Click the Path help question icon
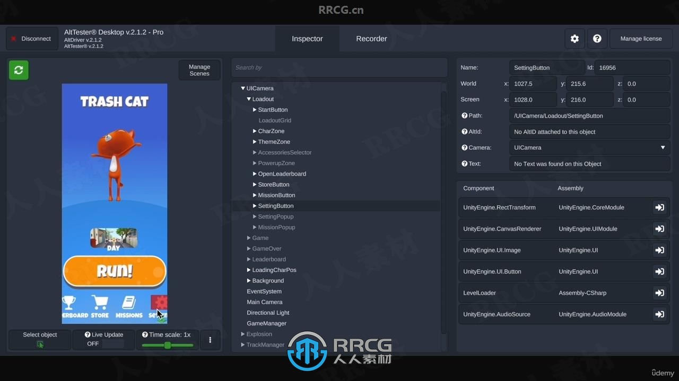 (x=464, y=115)
